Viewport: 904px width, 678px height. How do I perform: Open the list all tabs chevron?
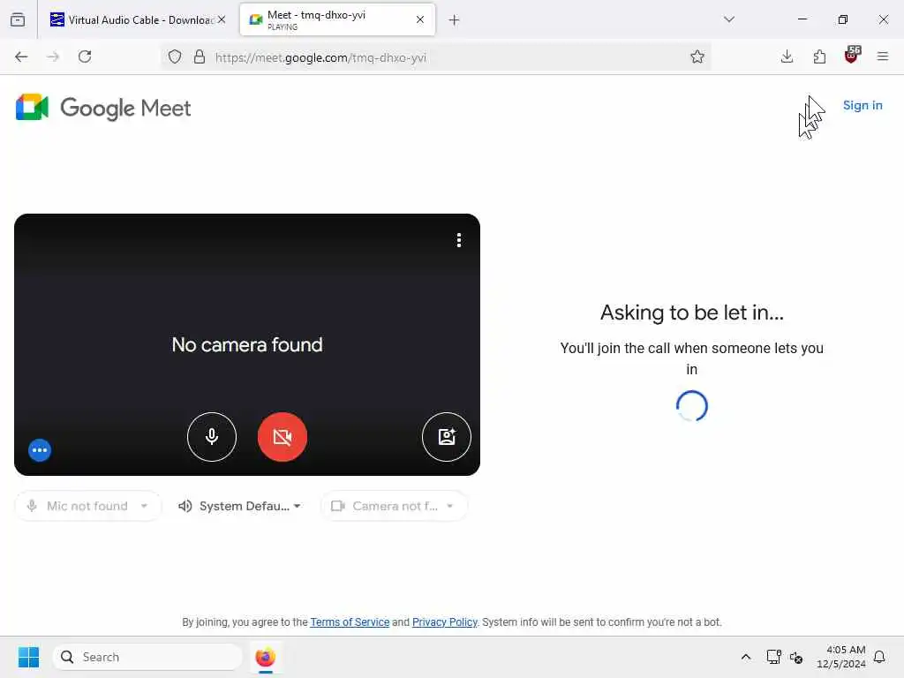(x=729, y=19)
